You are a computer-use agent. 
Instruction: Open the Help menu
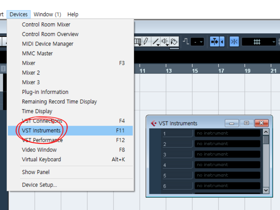(x=73, y=14)
